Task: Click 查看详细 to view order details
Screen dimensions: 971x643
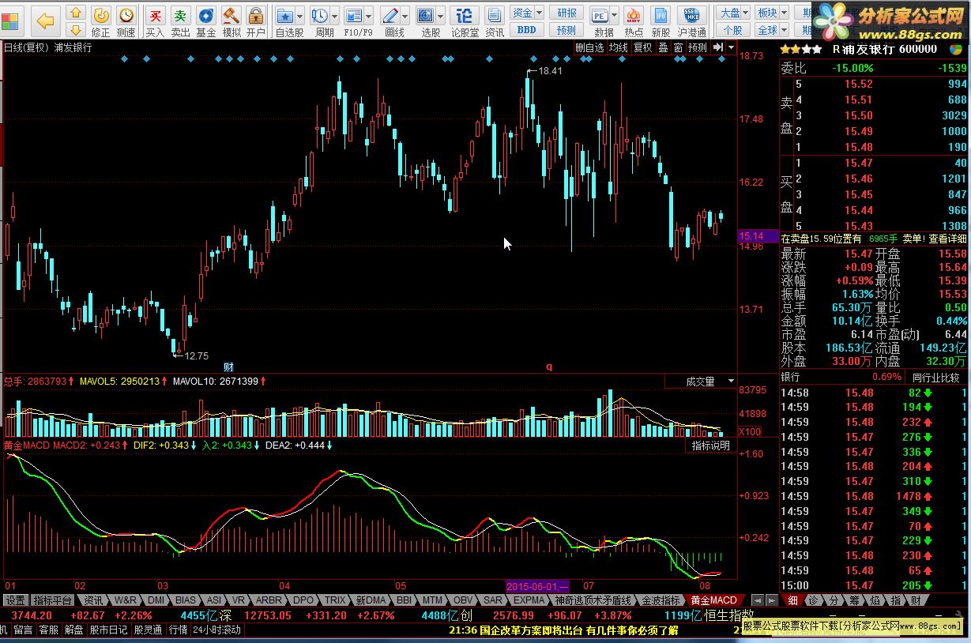Action: [x=947, y=239]
